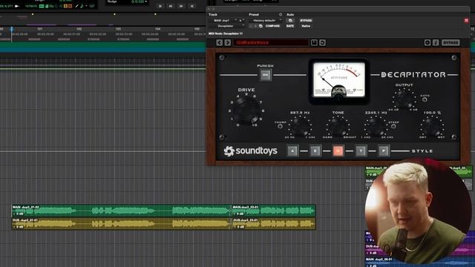Viewport: 475px width, 267px height.
Task: Click the blue playhead marker in timeline ruler
Action: (x=12, y=30)
